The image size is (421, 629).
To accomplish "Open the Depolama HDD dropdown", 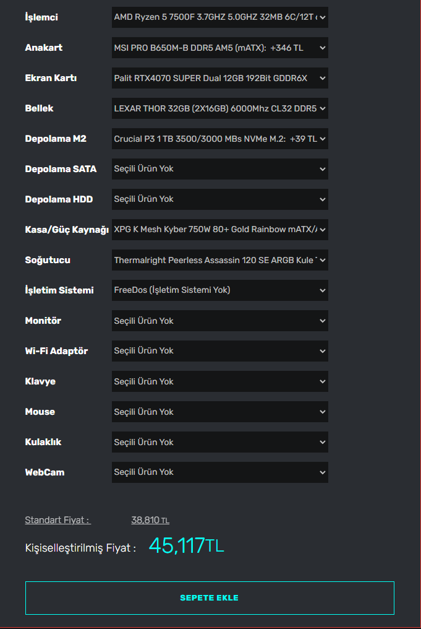I will 219,199.
